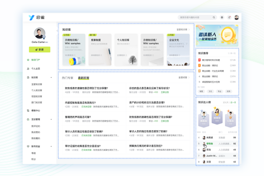Open the notification bell icon

pos(229,17)
